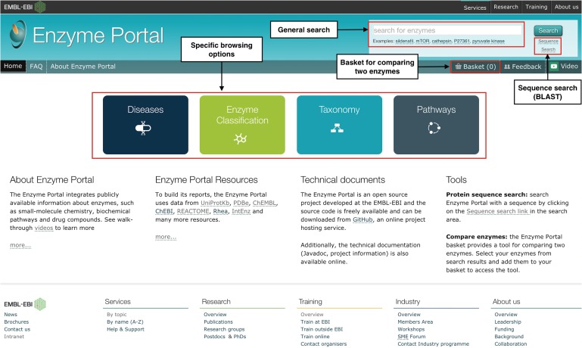Viewport: 582px width, 348px height.
Task: Open About Enzyme Portal navigation tab
Action: pos(82,67)
